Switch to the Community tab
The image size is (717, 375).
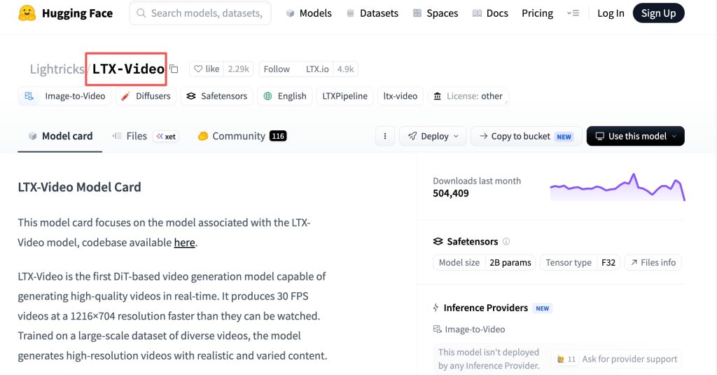242,136
